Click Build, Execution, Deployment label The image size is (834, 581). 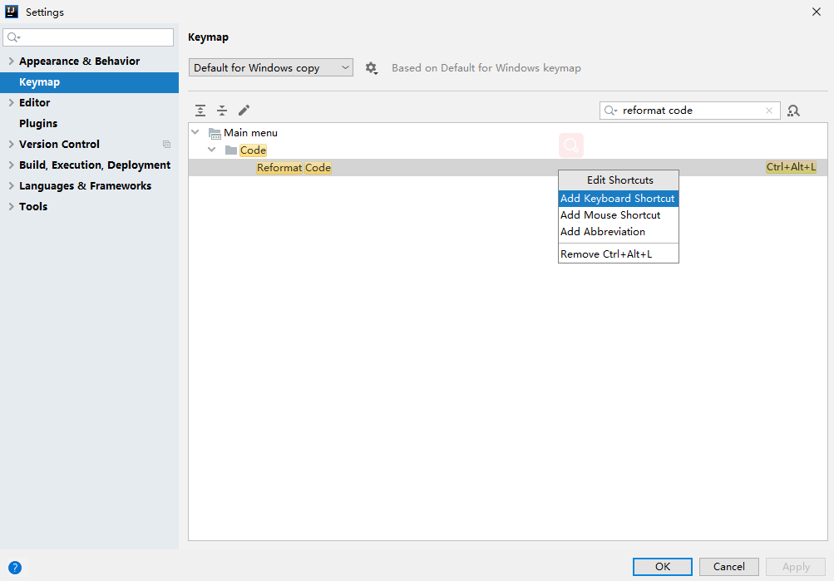[95, 165]
